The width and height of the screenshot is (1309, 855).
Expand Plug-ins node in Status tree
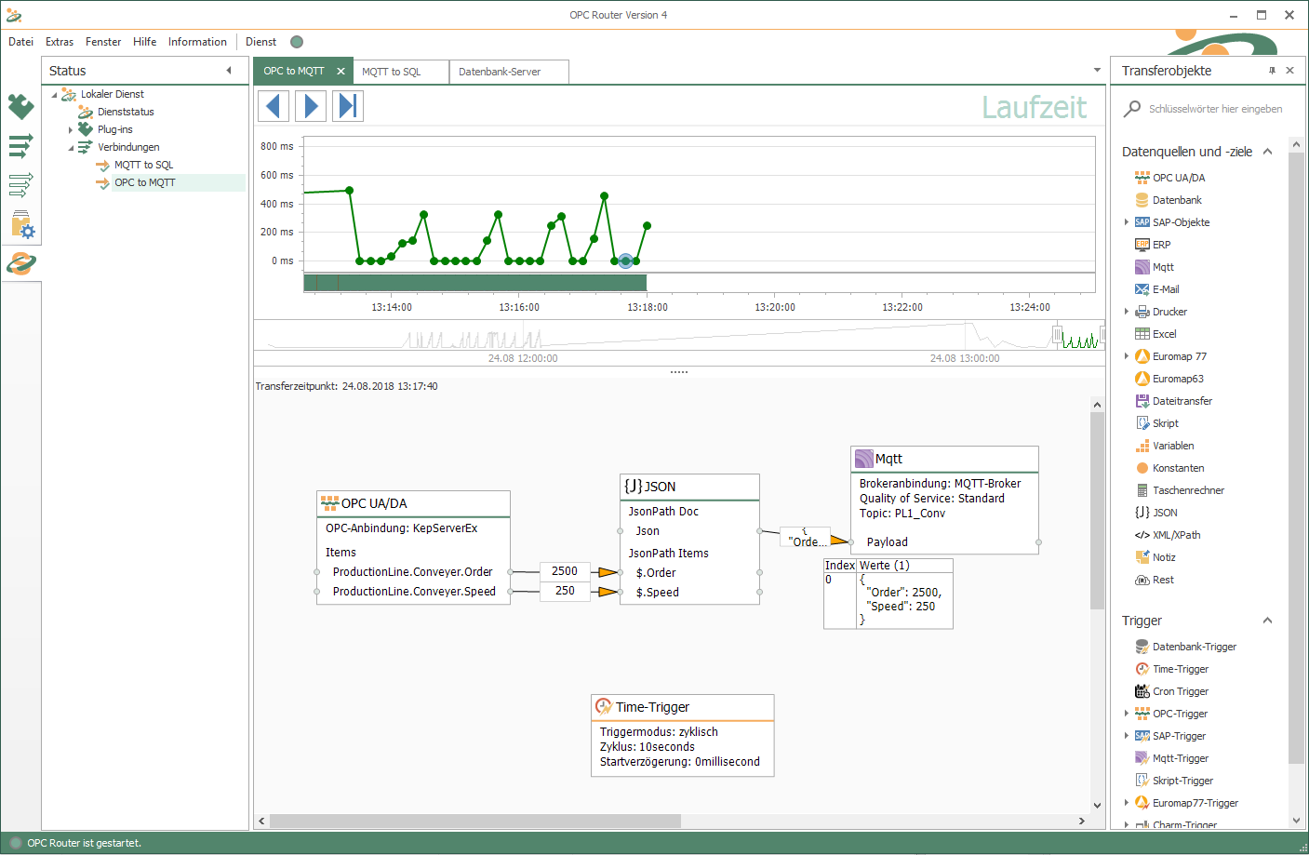(x=71, y=130)
